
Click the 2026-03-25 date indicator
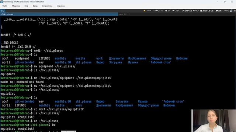(x=207, y=11)
